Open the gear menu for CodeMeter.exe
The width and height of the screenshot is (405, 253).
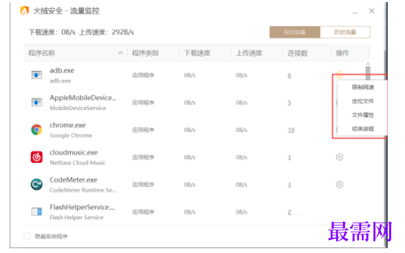[340, 184]
